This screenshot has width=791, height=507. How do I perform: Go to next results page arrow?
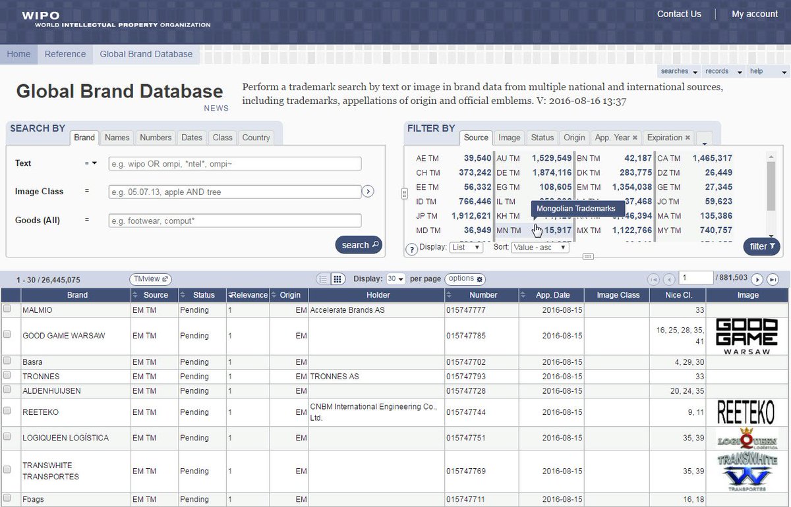[x=757, y=279]
